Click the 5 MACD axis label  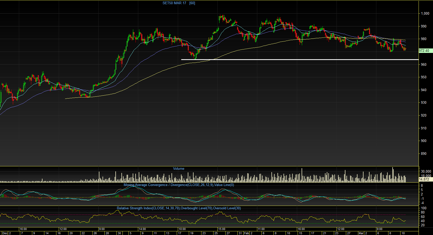(x=422, y=190)
